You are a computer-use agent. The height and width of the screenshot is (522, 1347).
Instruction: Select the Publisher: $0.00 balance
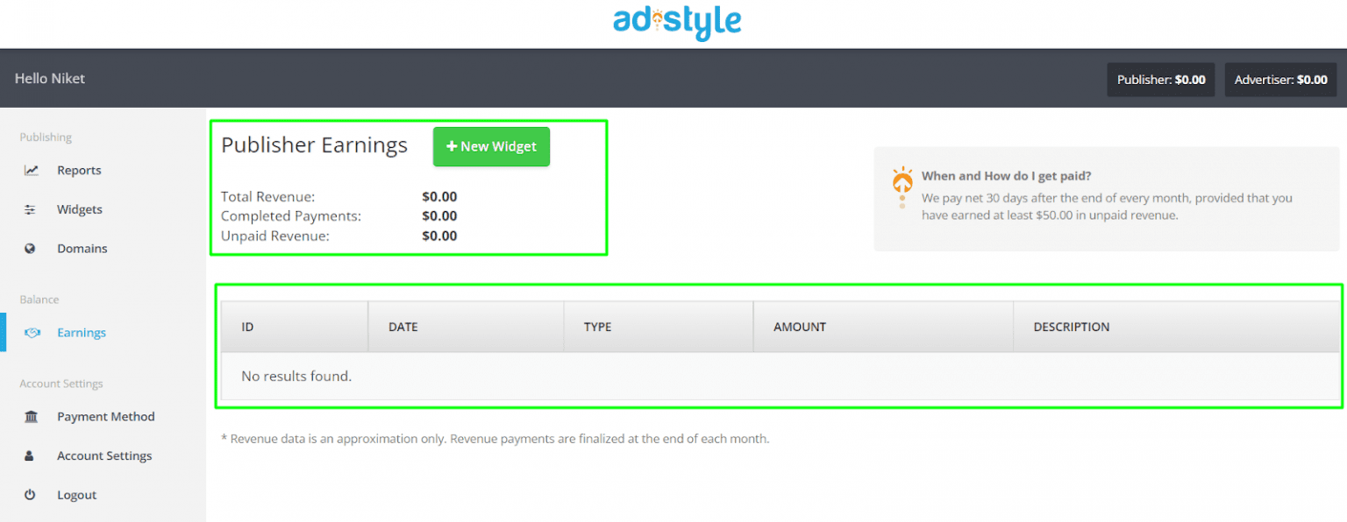click(x=1160, y=79)
